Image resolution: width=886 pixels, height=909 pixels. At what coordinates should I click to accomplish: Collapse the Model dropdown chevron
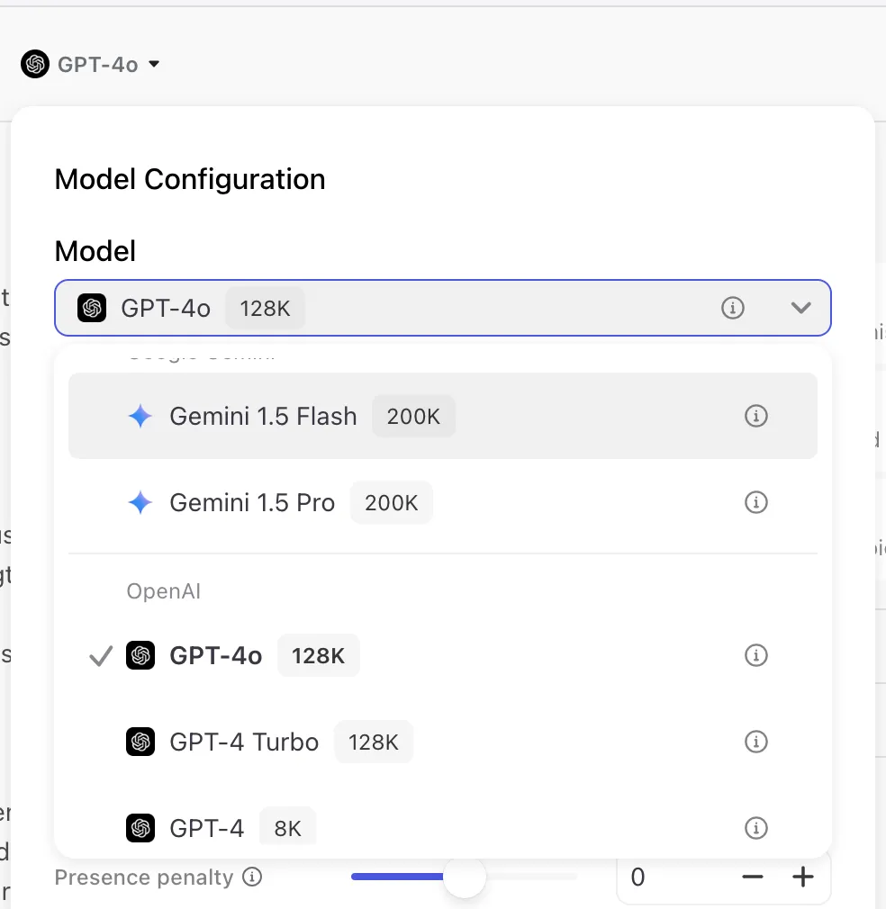click(800, 308)
